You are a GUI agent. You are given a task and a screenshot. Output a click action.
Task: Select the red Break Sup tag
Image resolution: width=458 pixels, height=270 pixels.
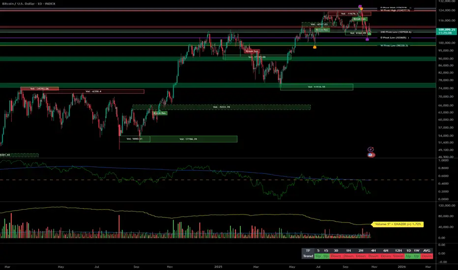point(252,51)
